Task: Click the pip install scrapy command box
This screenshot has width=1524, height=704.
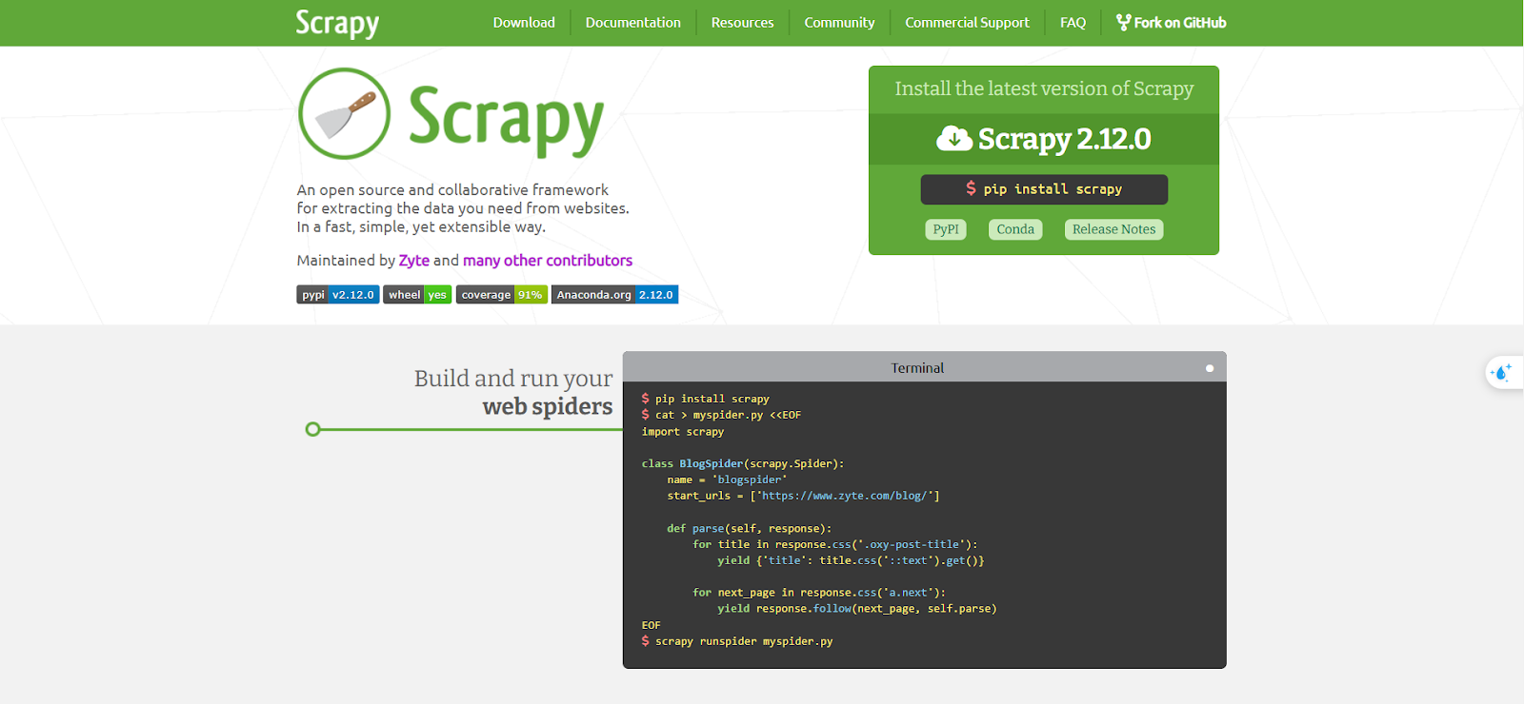Action: pos(1044,189)
